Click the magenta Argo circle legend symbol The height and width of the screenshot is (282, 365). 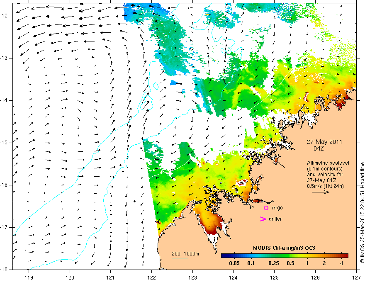click(x=266, y=208)
